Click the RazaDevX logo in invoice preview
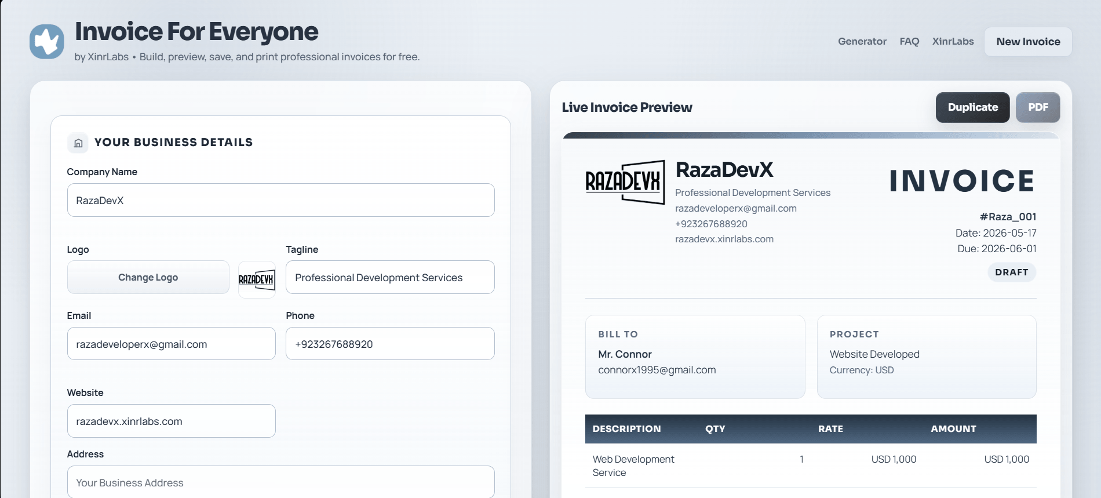Image resolution: width=1101 pixels, height=498 pixels. click(625, 182)
